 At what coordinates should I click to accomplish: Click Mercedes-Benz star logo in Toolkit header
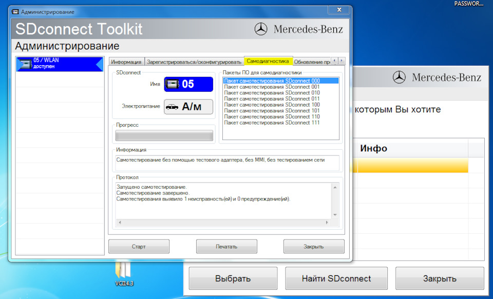click(261, 29)
